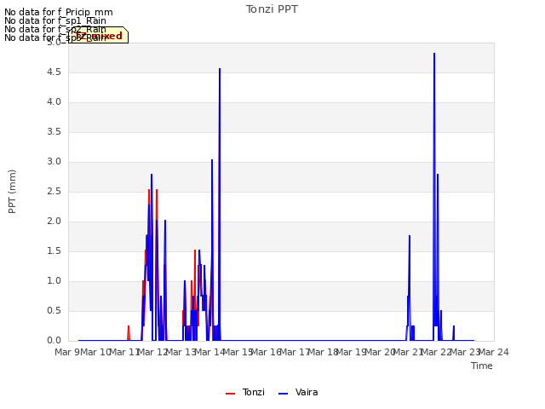The width and height of the screenshot is (545, 409).
Task: Click the 'Mar 24' x-axis tick label
Action: [494, 352]
